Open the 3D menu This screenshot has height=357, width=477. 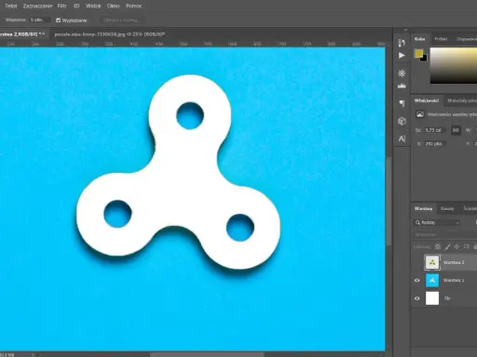76,6
